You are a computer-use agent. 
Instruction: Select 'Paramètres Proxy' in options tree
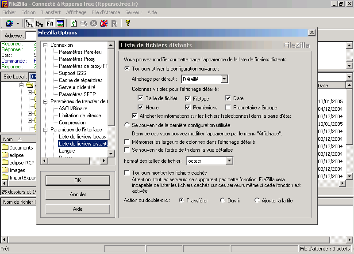[77, 59]
